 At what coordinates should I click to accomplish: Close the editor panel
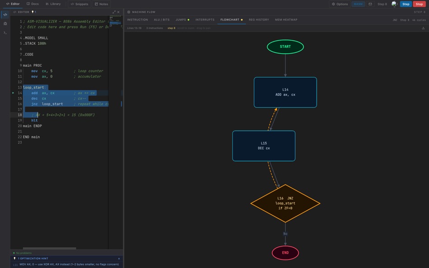coord(118,12)
